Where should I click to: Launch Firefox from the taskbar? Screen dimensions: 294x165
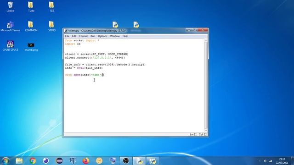pyautogui.click(x=86, y=161)
